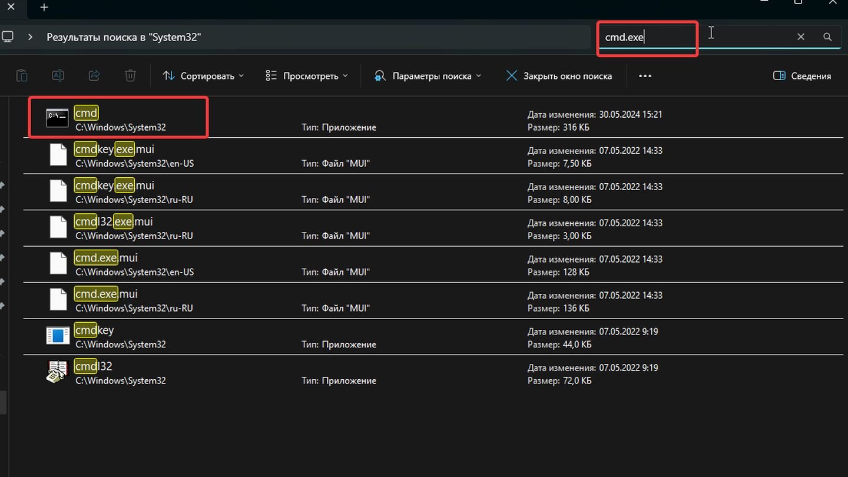Select cmdl32.exe.mui file icon
848x477 pixels.
pyautogui.click(x=58, y=227)
